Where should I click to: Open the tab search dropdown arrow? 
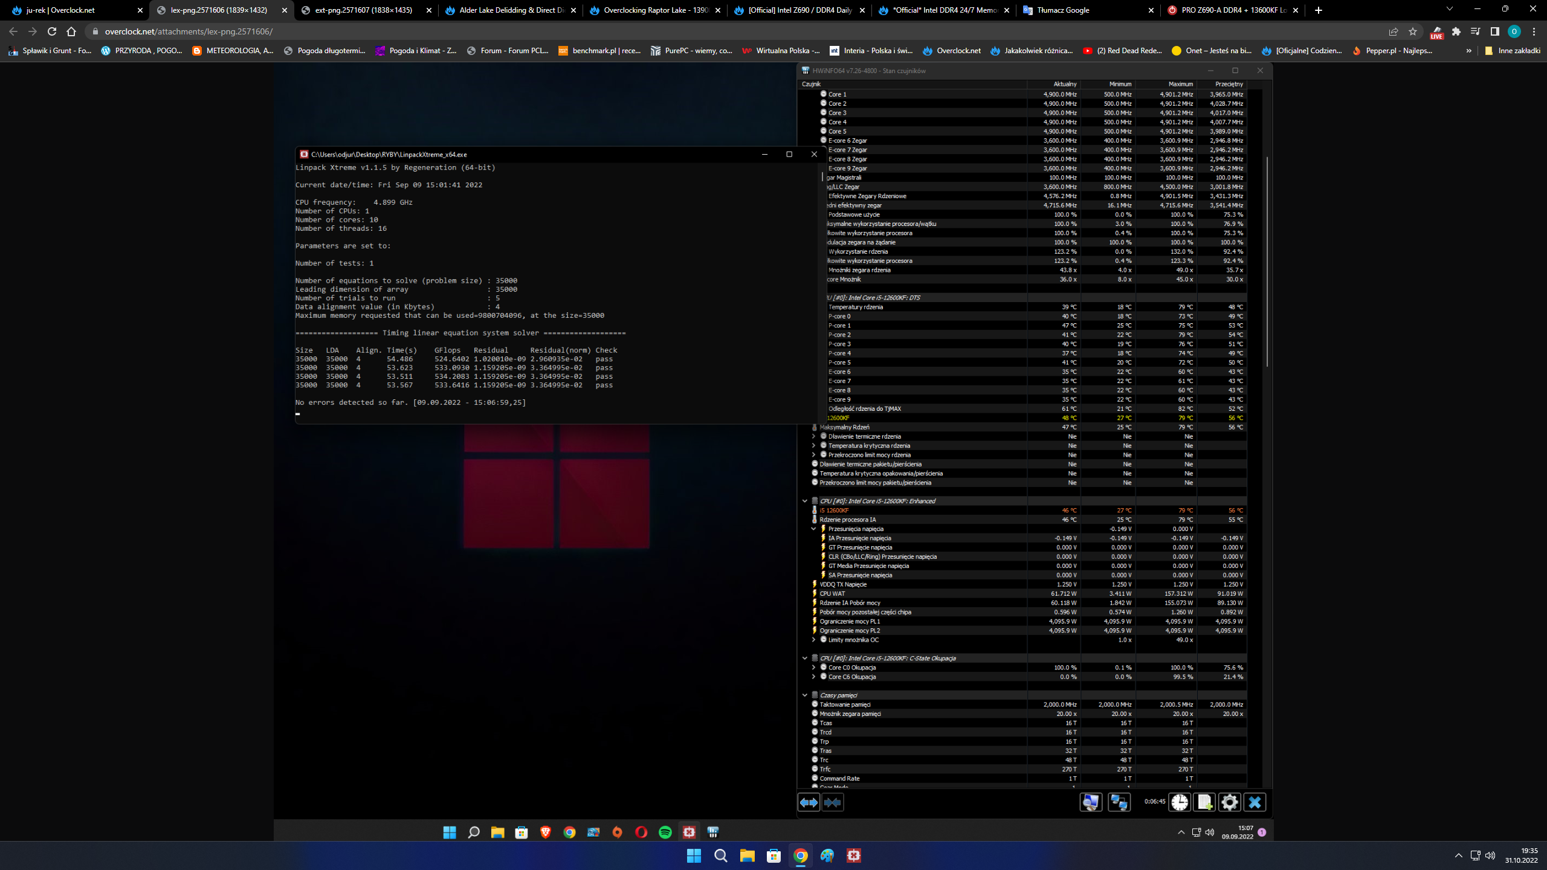pos(1449,10)
